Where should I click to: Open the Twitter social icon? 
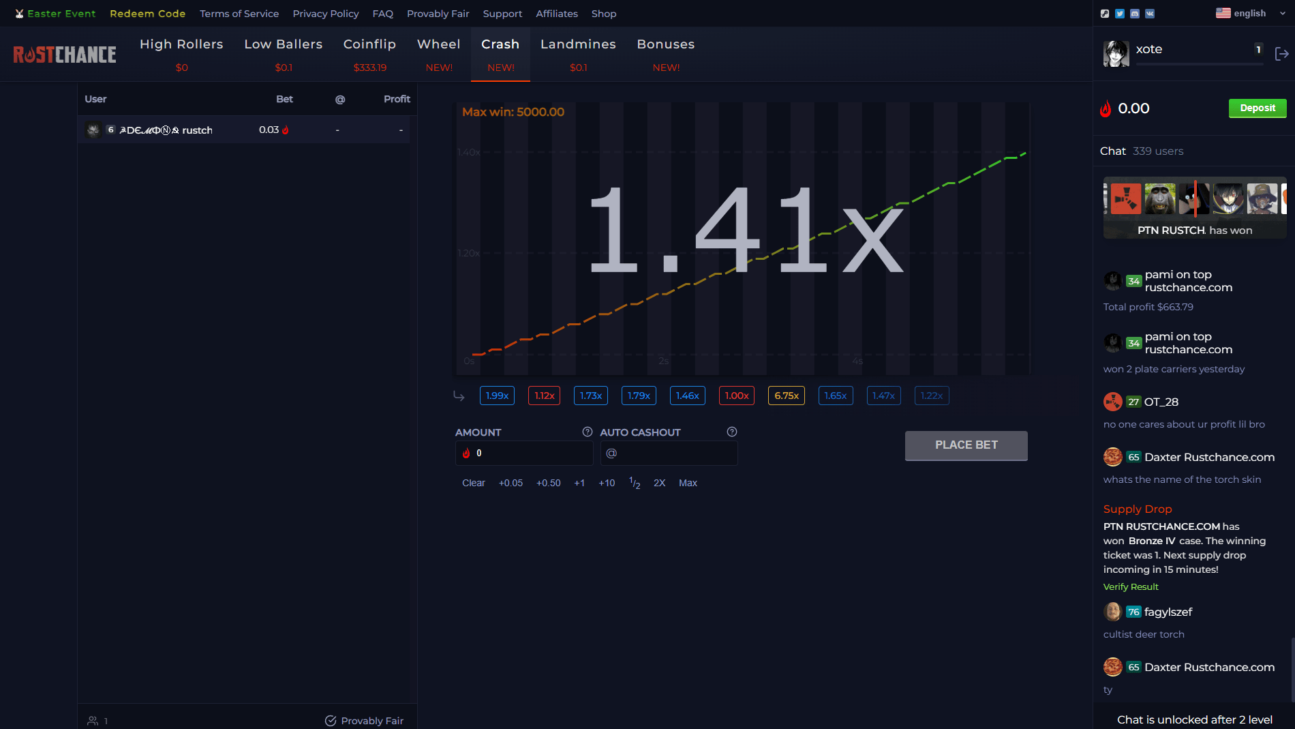click(1119, 13)
